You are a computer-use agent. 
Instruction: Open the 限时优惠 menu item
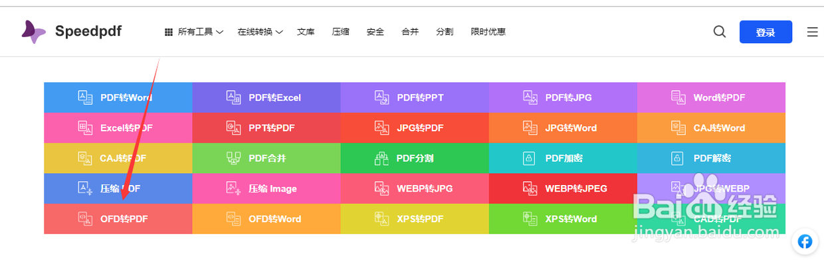(488, 32)
